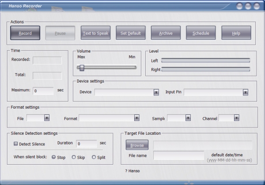Viewport: 265px width, 185px height.
Task: Click the greyed Pause button
Action: point(60,33)
